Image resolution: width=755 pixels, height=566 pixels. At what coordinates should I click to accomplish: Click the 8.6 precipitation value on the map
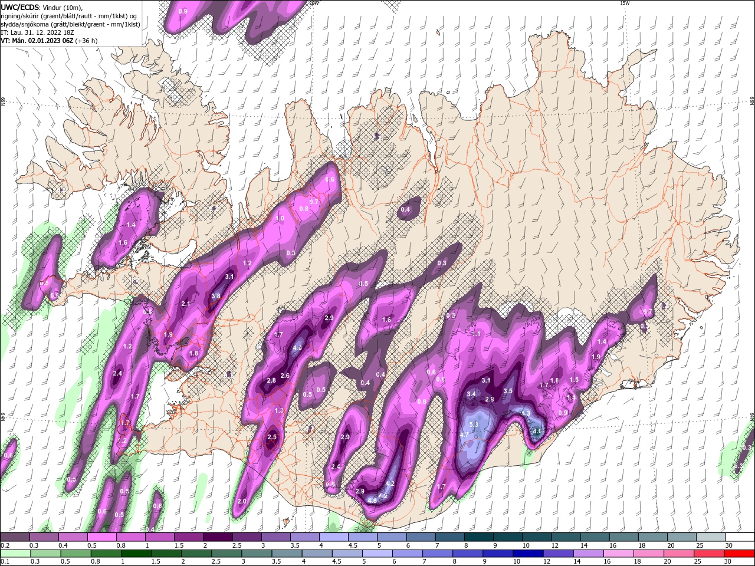pos(537,431)
